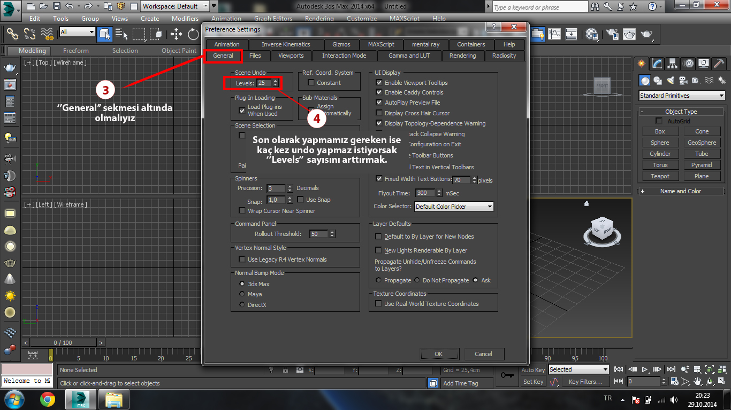Click the Save File floppy icon
This screenshot has width=731, height=410.
(57, 6)
